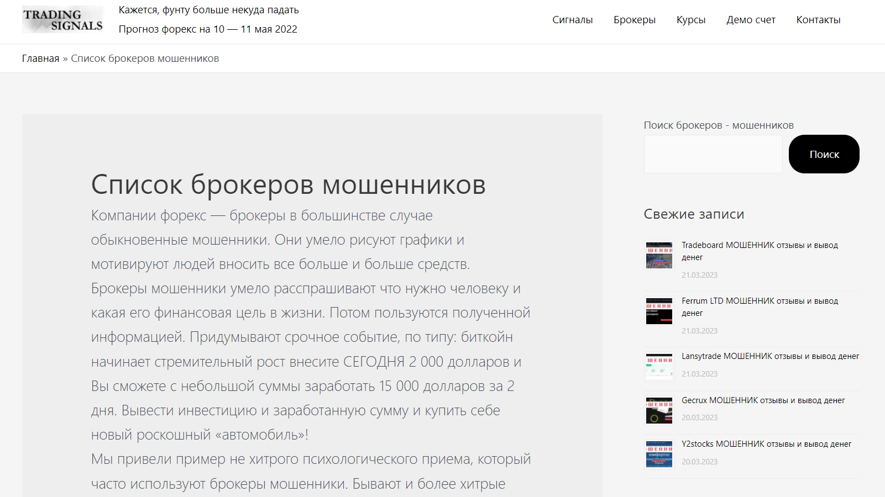Click the 20.03.2023 date under Y2stocks

coord(699,462)
